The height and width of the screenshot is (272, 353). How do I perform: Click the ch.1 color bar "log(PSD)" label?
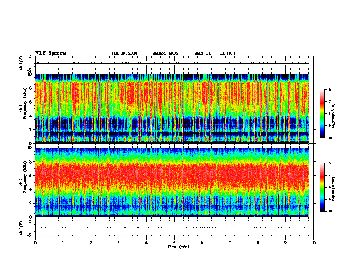[x=334, y=116]
